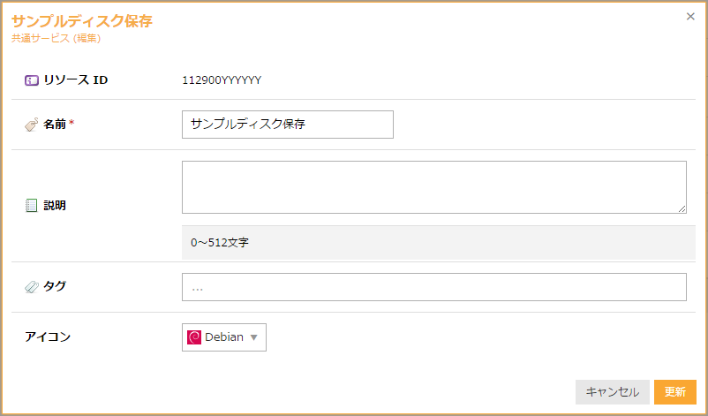708x416 pixels.
Task: Click the name tag icon beside 名前
Action: point(31,125)
